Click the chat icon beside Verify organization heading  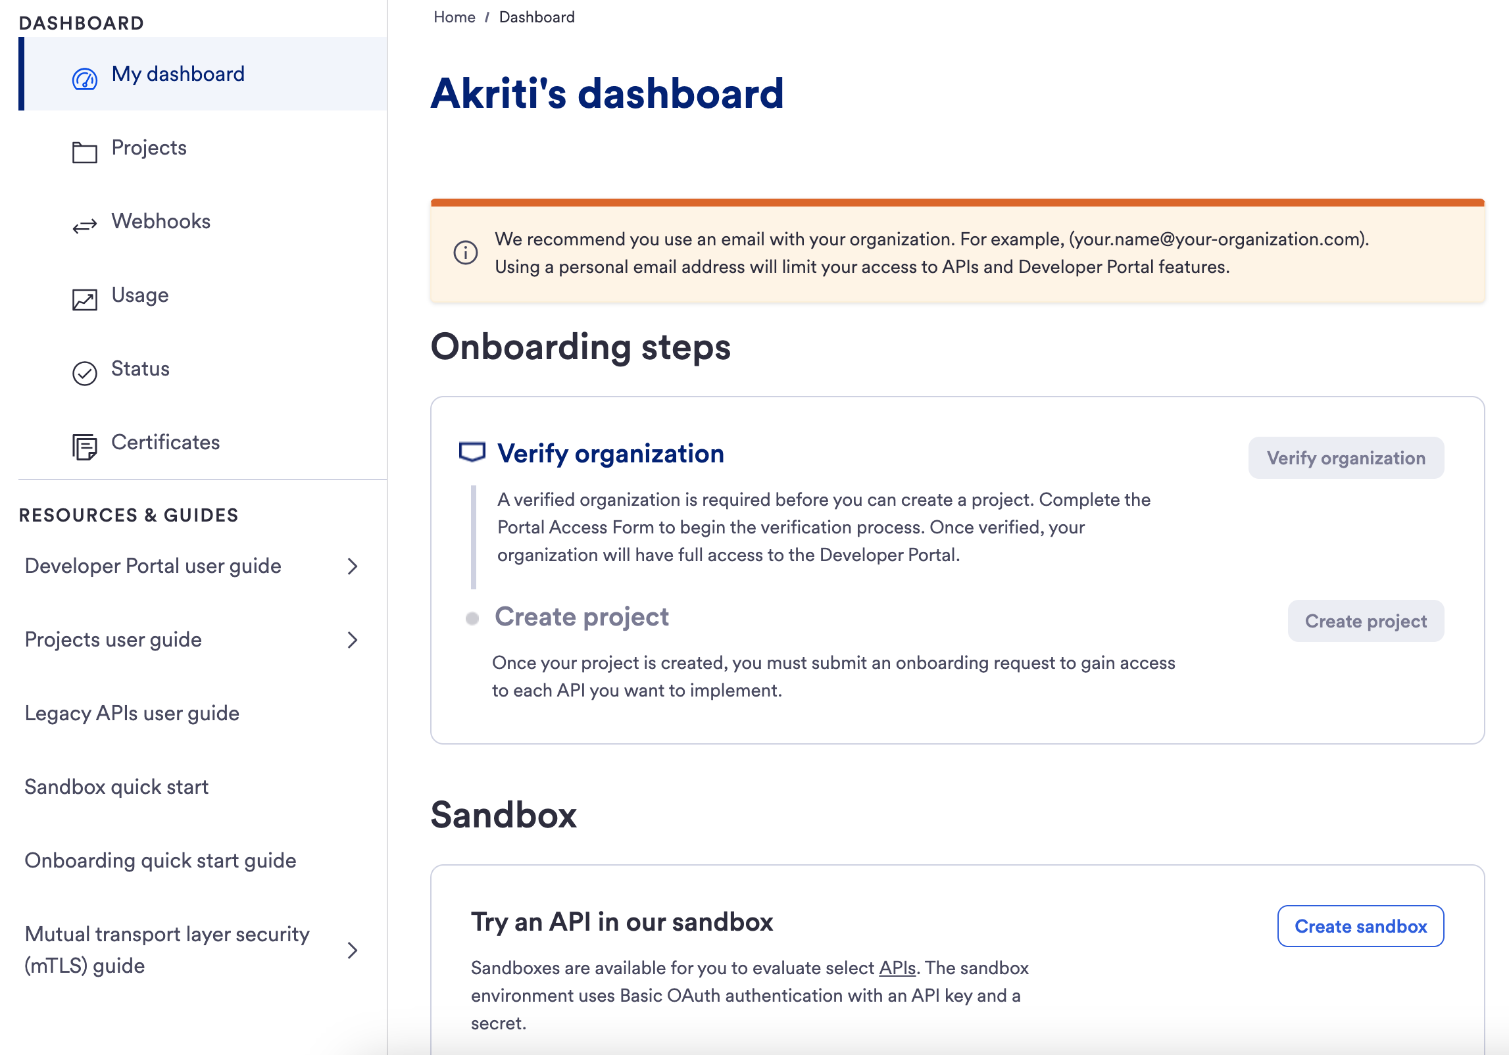pyautogui.click(x=472, y=453)
